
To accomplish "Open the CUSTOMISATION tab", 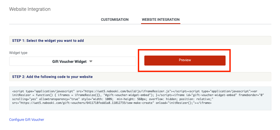I will coord(115,20).
